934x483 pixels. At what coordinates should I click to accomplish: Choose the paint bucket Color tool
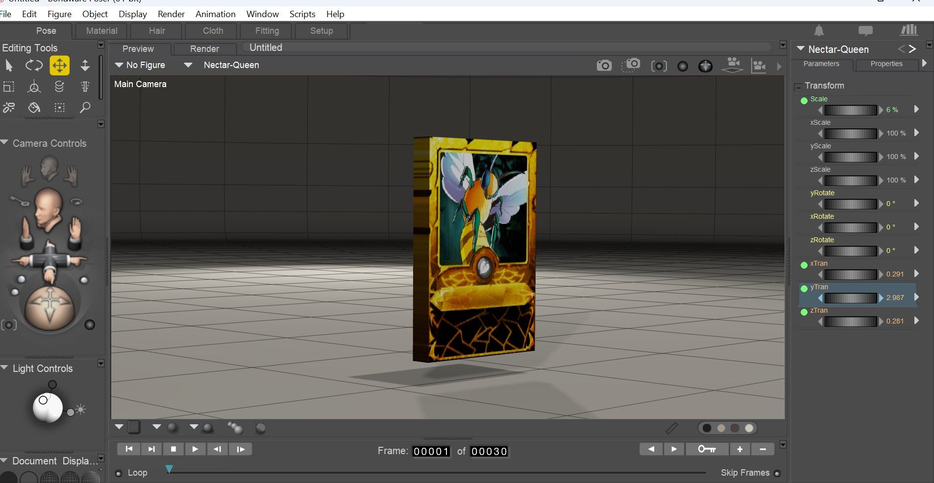(34, 107)
